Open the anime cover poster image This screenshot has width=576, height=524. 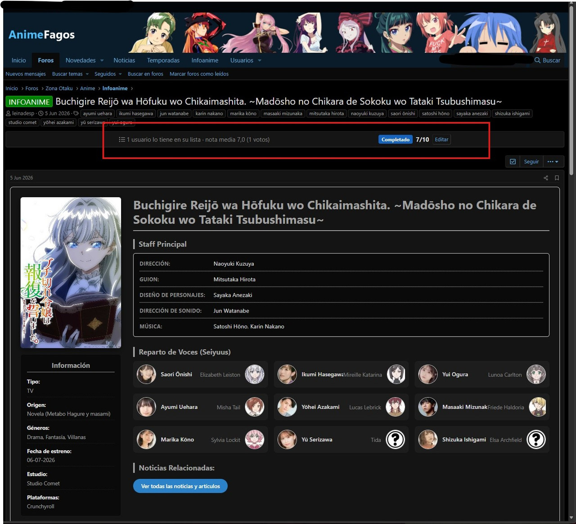[x=71, y=272]
